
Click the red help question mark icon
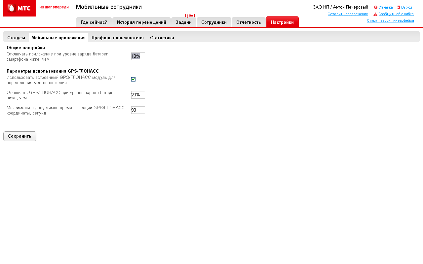click(x=376, y=7)
